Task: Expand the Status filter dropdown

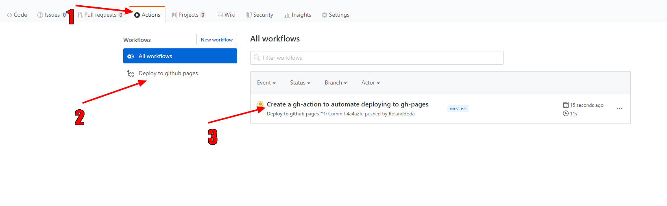Action: click(300, 82)
